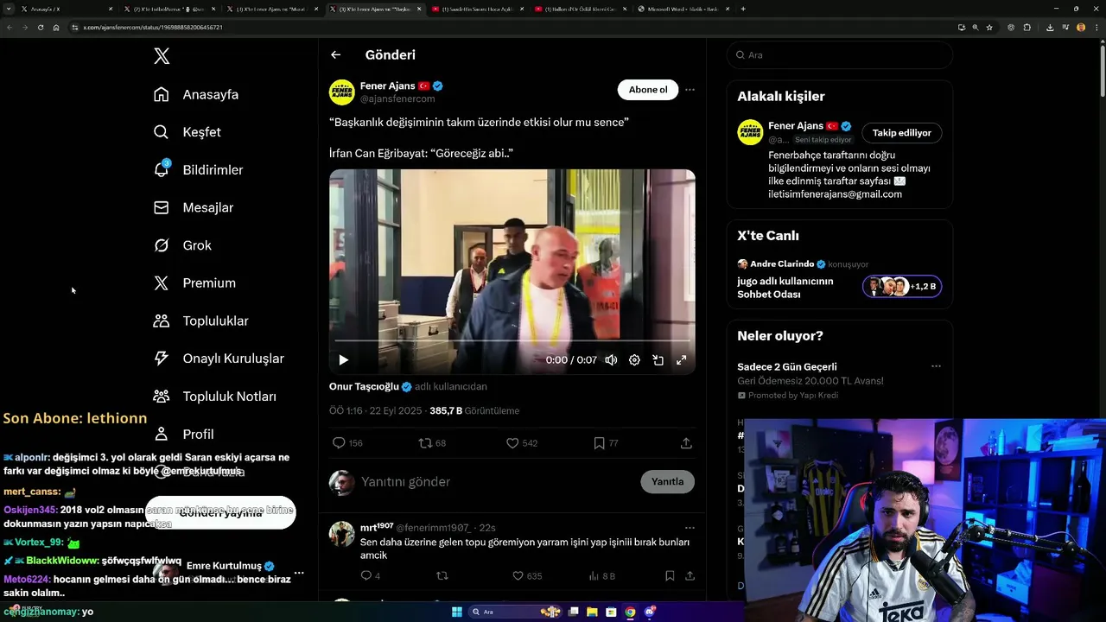Click the 385,7 B Görüntüleme count
Screen dimensions: 1106x622
(x=474, y=411)
